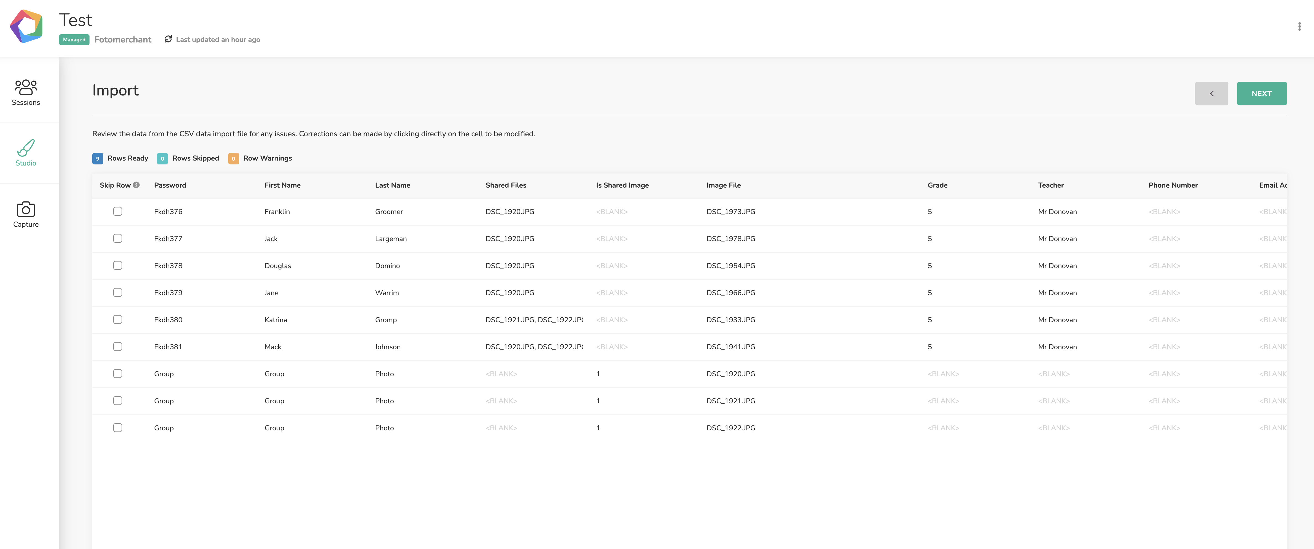Click the Managed badge
This screenshot has width=1314, height=549.
point(75,40)
